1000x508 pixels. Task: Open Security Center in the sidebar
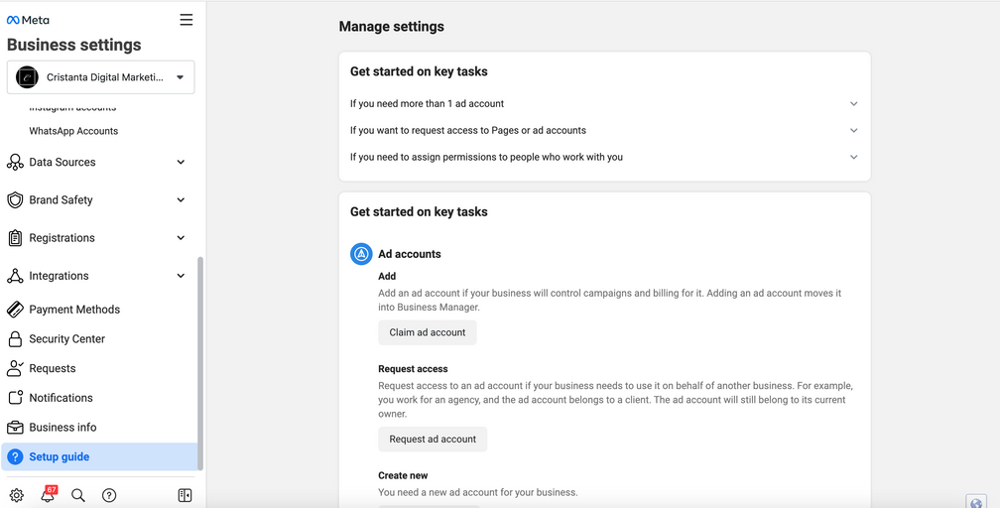[66, 339]
